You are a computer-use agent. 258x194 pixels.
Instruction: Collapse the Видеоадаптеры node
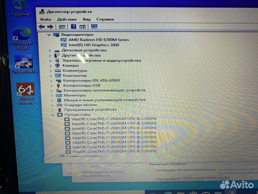(49, 35)
